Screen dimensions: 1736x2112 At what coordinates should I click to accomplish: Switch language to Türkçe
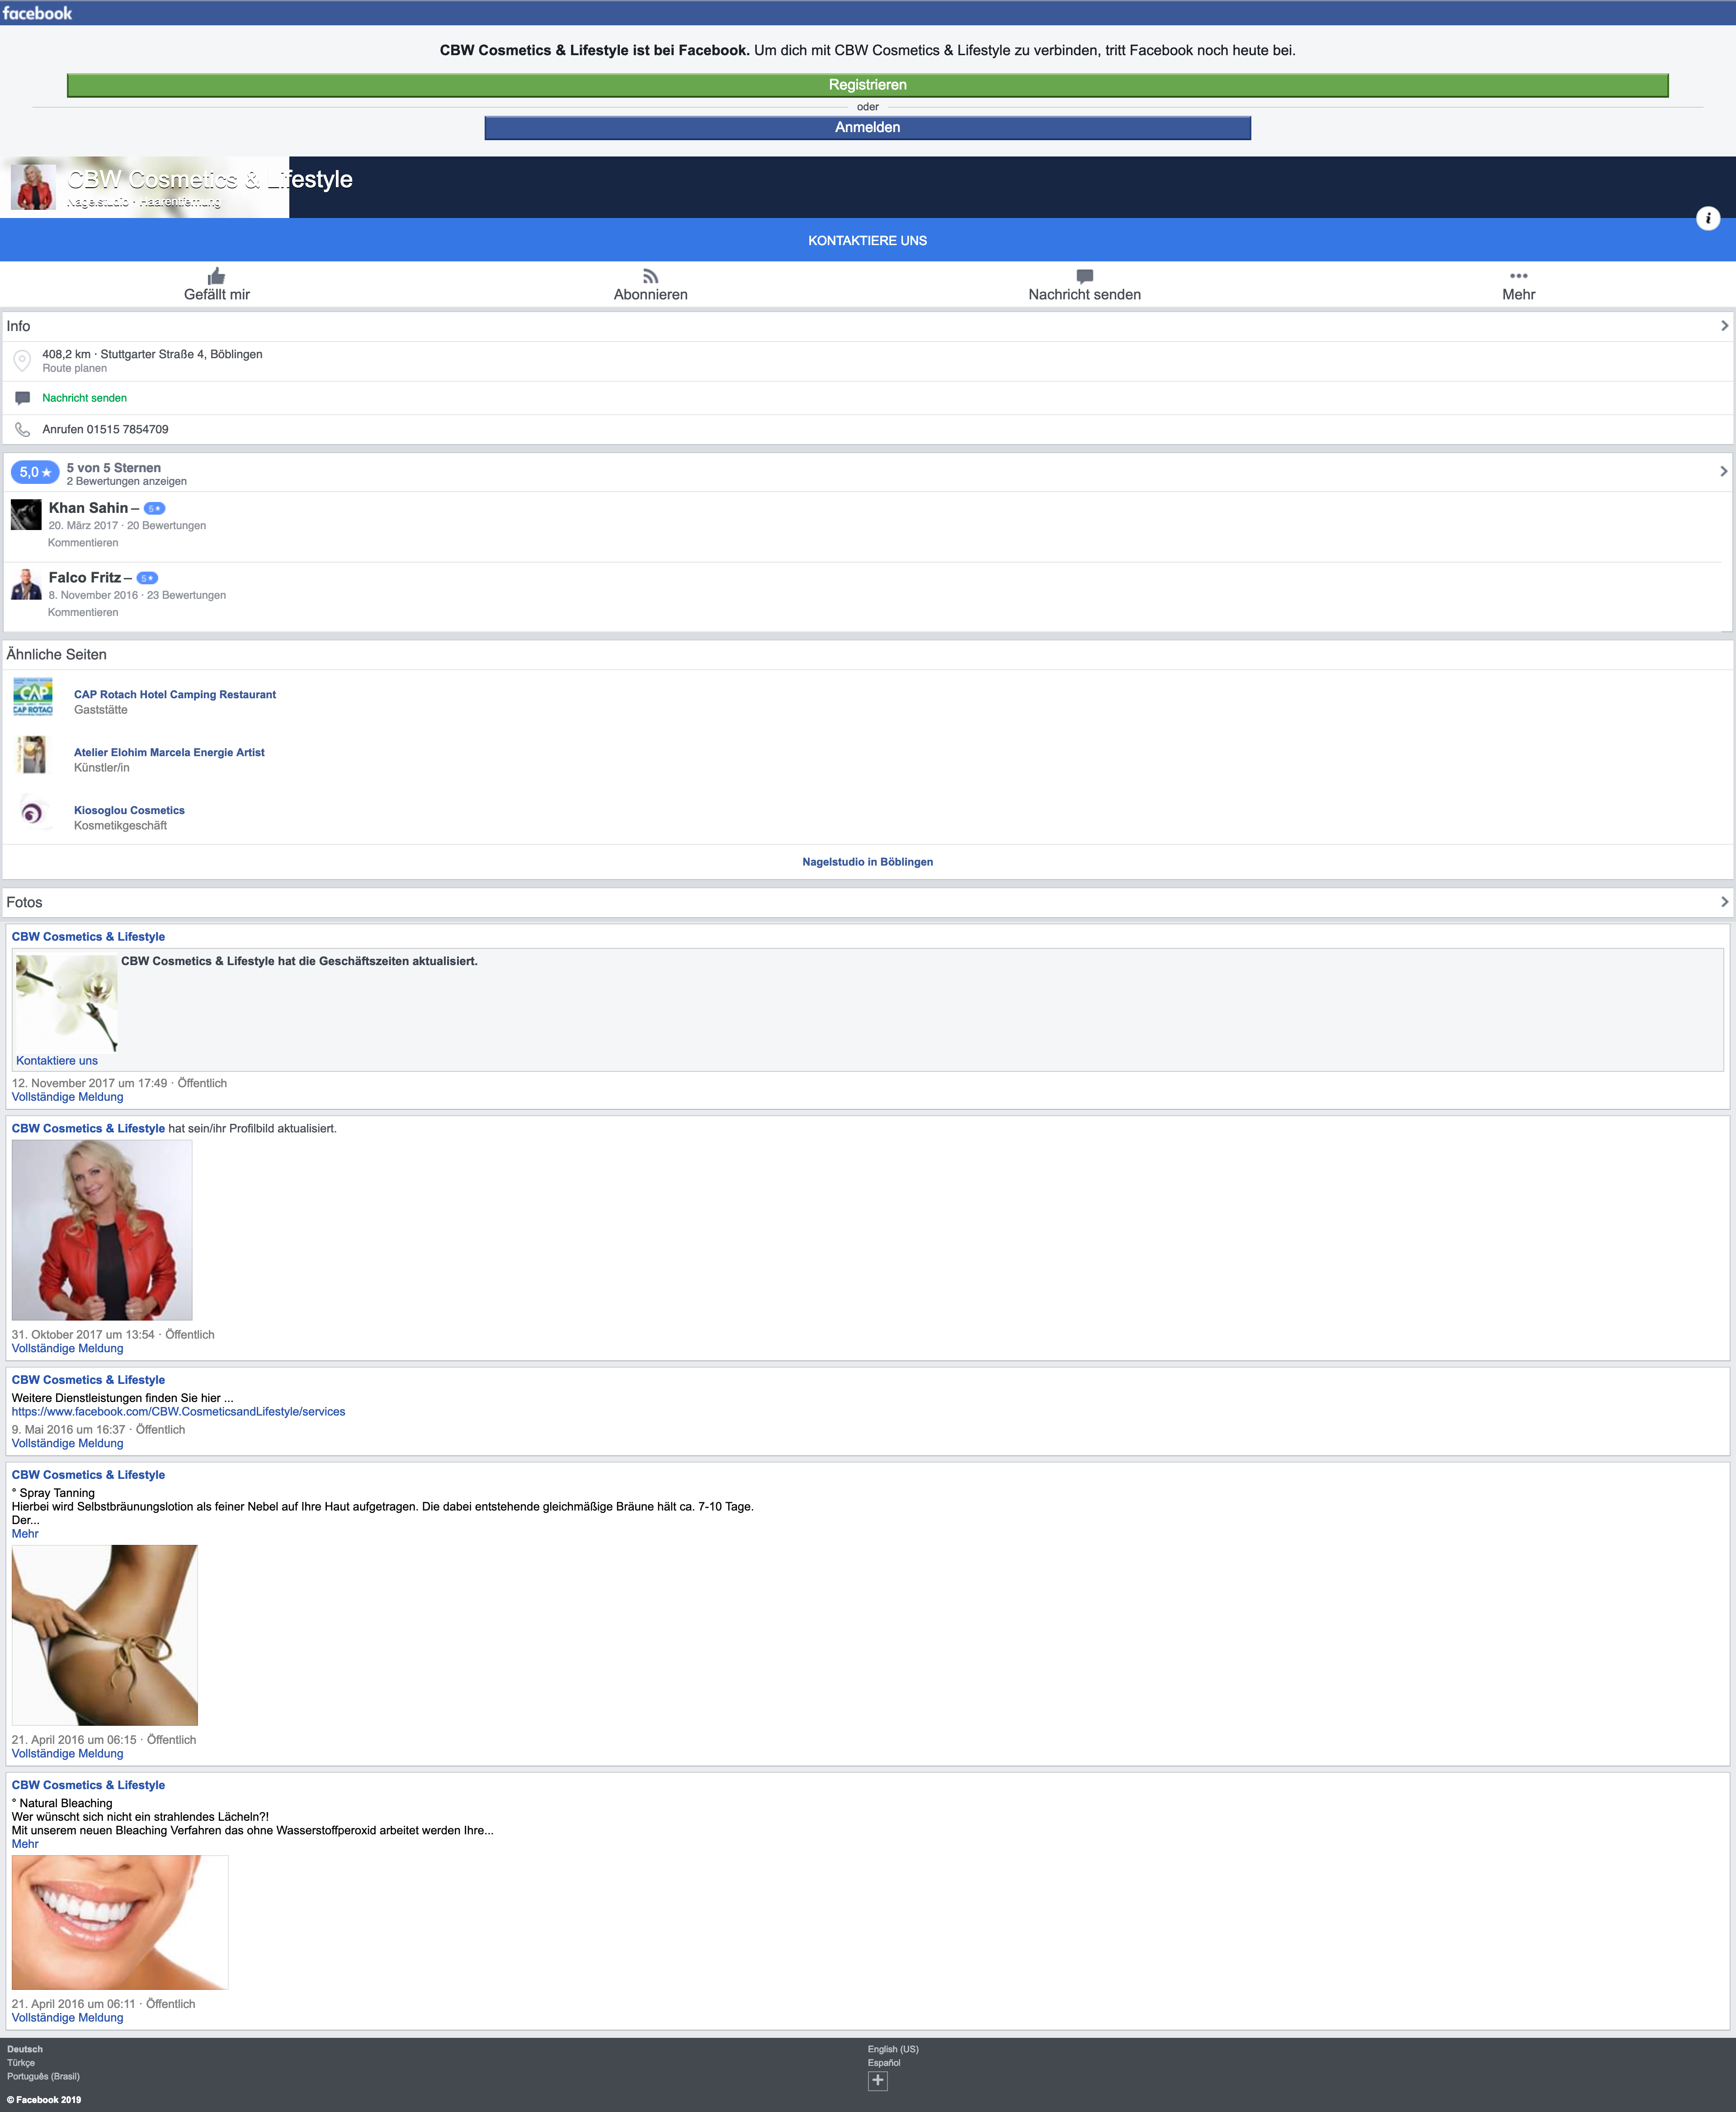[21, 2063]
